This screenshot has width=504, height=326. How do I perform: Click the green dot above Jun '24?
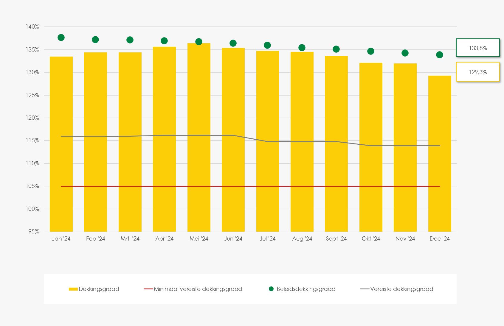[x=233, y=43]
